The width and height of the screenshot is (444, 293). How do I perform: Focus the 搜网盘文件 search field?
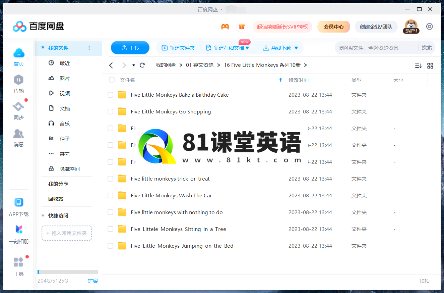point(376,48)
